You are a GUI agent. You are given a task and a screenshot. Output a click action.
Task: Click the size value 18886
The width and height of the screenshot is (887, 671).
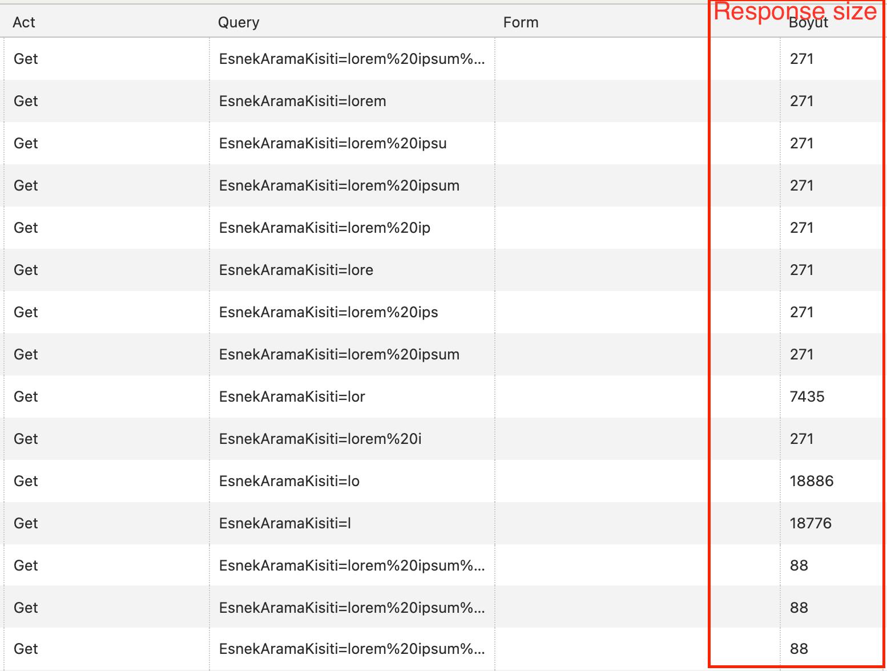point(812,481)
